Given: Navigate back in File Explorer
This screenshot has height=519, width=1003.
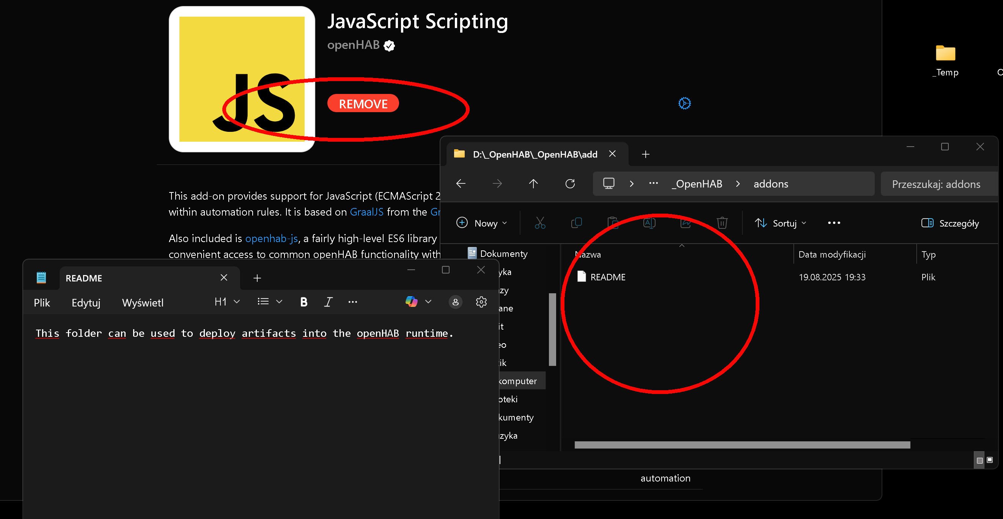Looking at the screenshot, I should tap(461, 184).
